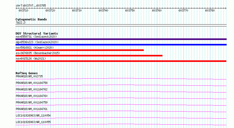Screen dimensions: 234x128
Task: Click the nsv6015126 (Wu2021) label
Action: point(31,59)
